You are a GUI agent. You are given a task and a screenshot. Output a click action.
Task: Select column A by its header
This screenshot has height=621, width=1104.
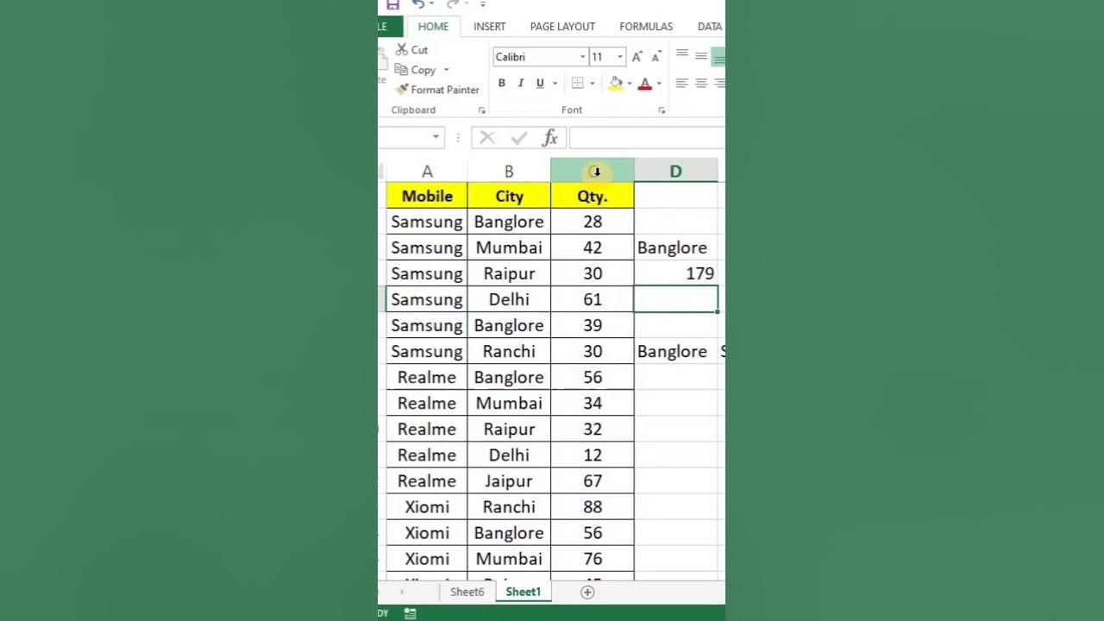427,172
